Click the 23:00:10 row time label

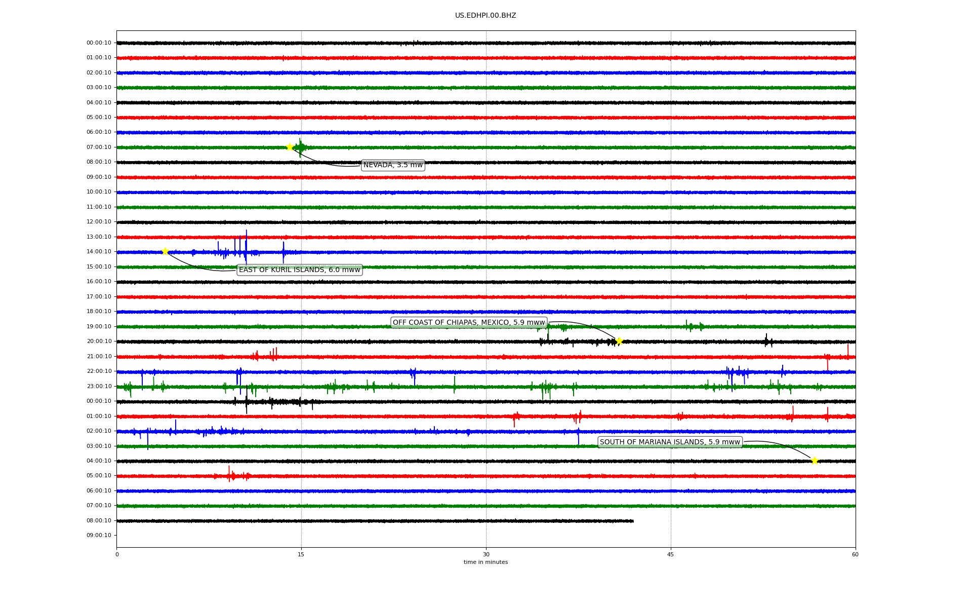[99, 387]
